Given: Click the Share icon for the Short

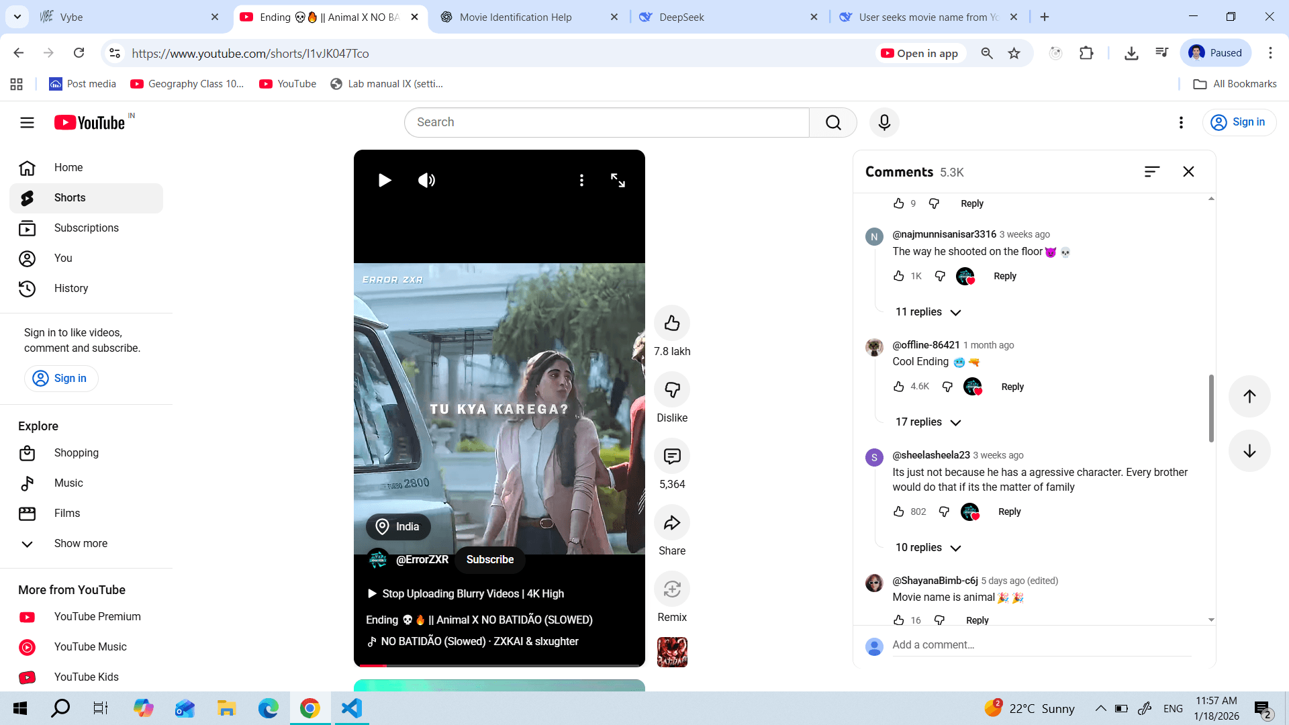Looking at the screenshot, I should tap(672, 523).
